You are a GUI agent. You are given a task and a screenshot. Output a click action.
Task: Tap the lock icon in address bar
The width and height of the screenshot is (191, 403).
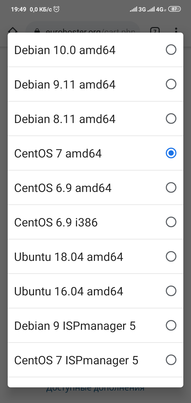pos(37,30)
